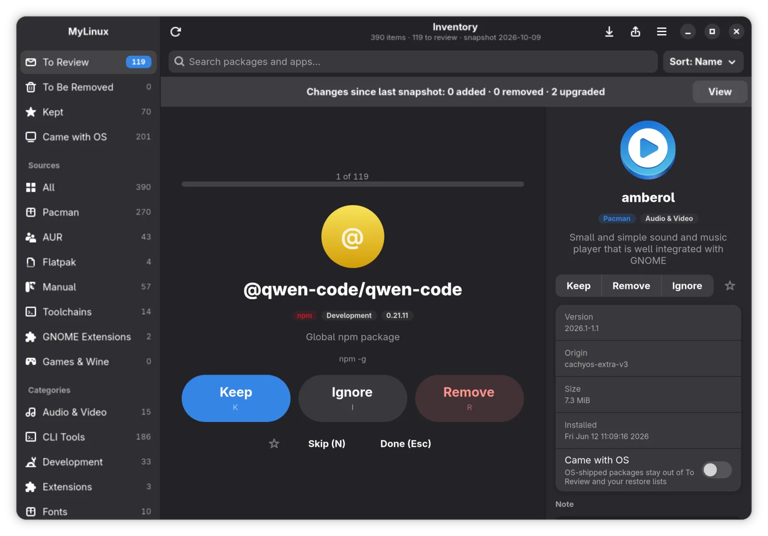Star the amberol package in details panel
The image size is (768, 536).
point(730,286)
